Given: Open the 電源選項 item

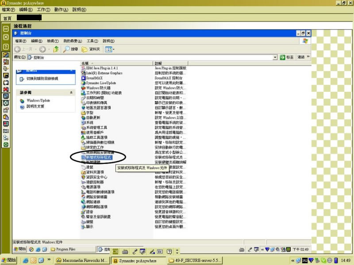Looking at the screenshot, I should [x=91, y=187].
